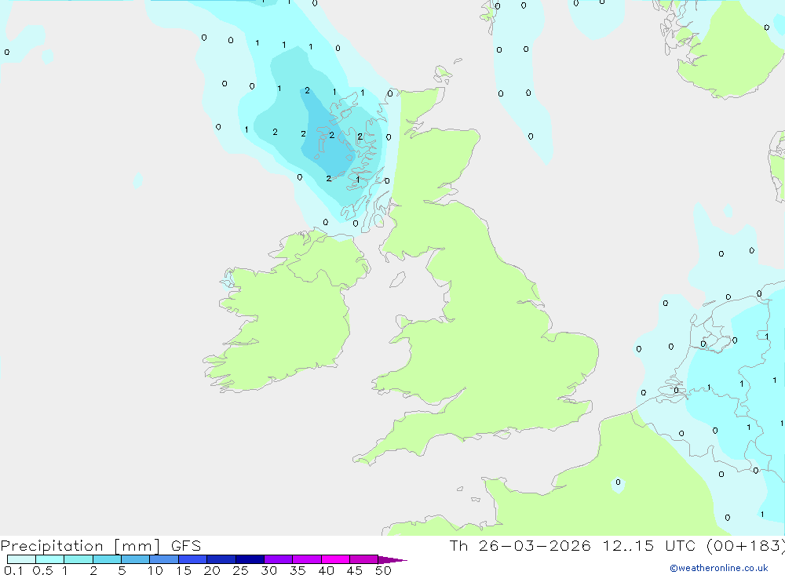Open the weatheronline.co.uk copyright link

coord(719,568)
